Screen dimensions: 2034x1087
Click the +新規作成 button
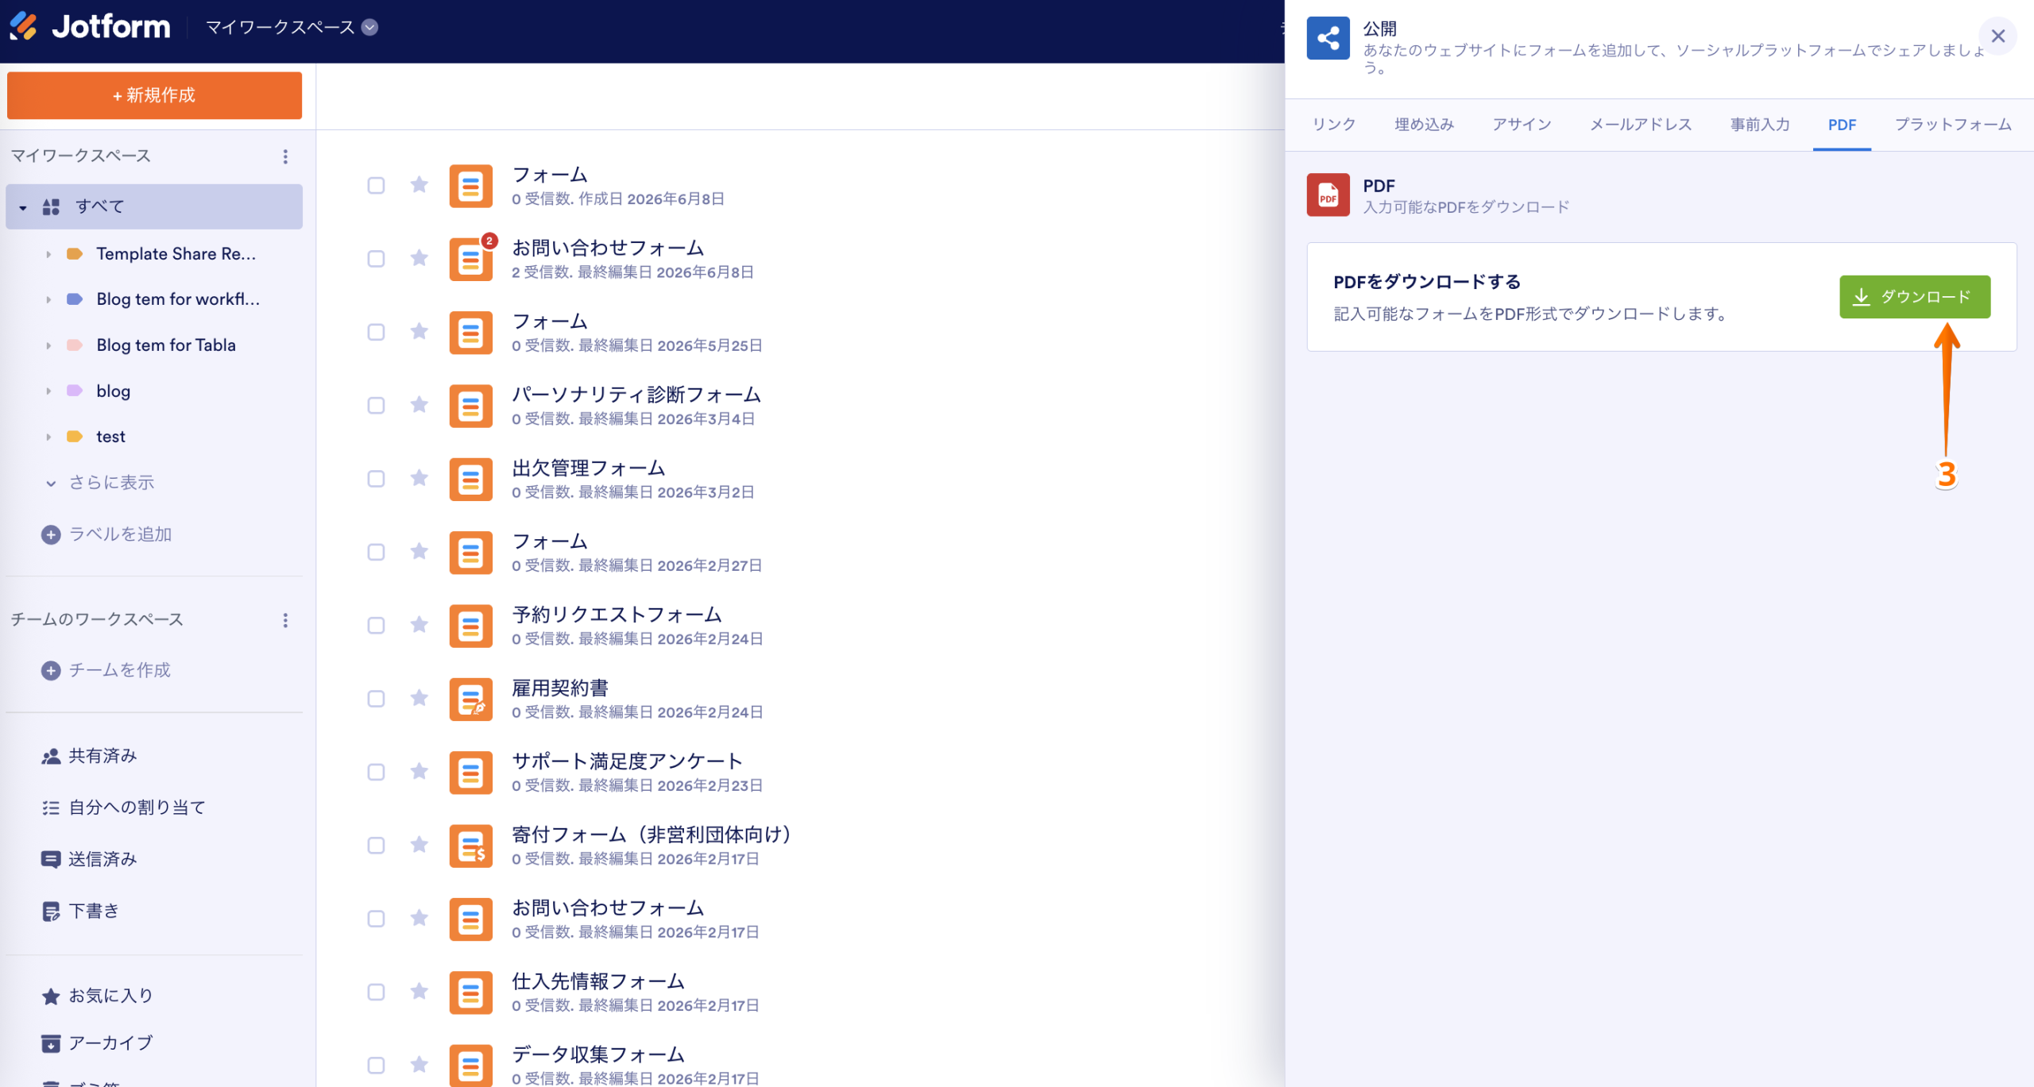[154, 95]
